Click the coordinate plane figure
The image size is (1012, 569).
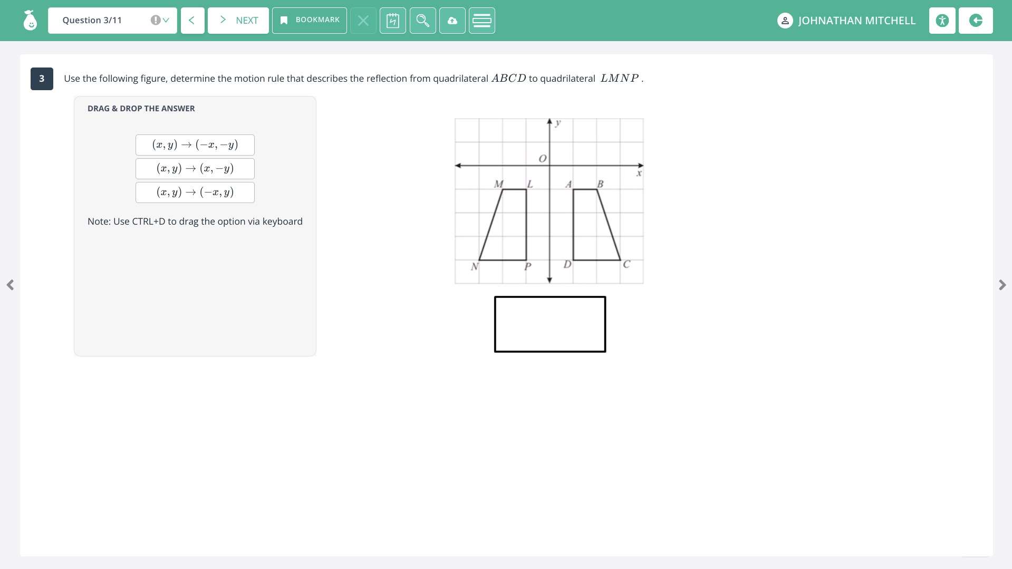549,201
